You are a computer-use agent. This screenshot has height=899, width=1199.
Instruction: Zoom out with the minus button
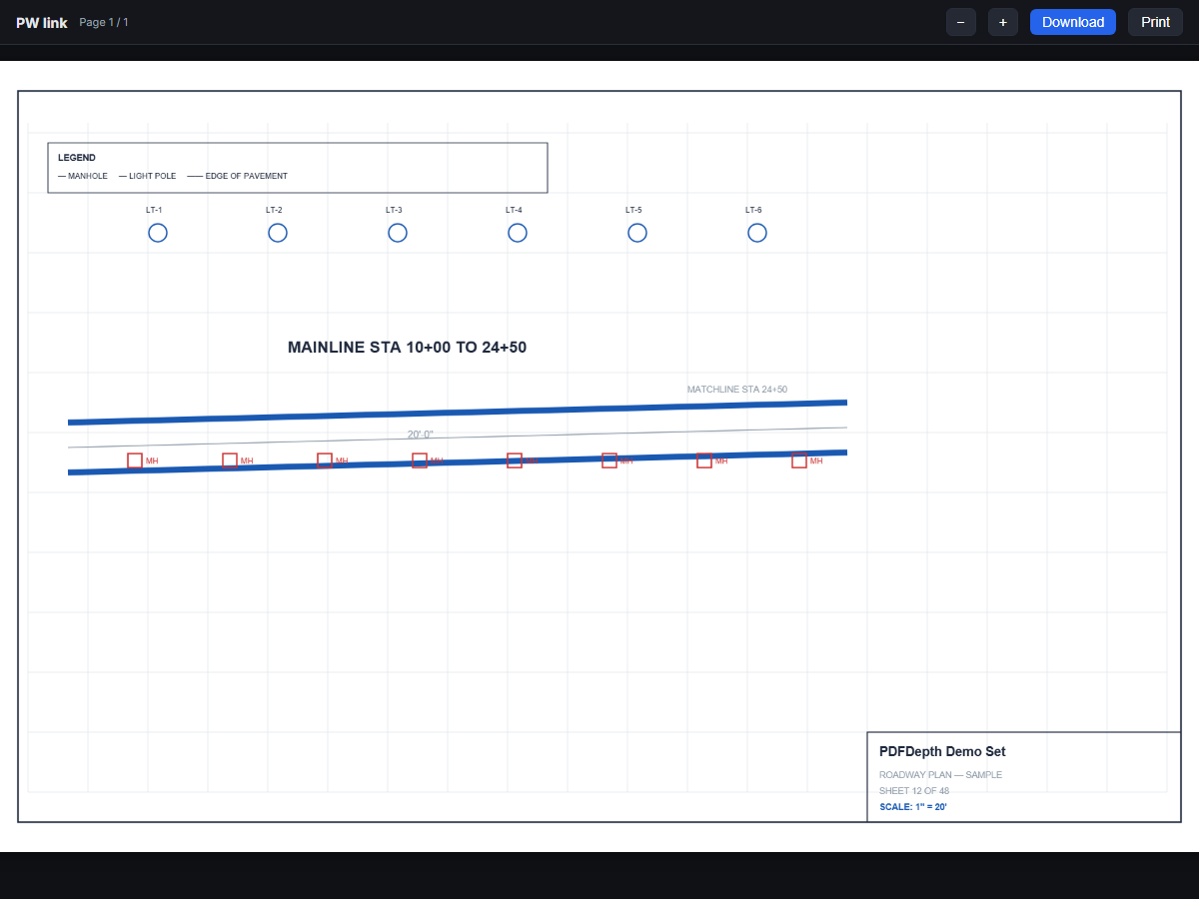point(961,22)
